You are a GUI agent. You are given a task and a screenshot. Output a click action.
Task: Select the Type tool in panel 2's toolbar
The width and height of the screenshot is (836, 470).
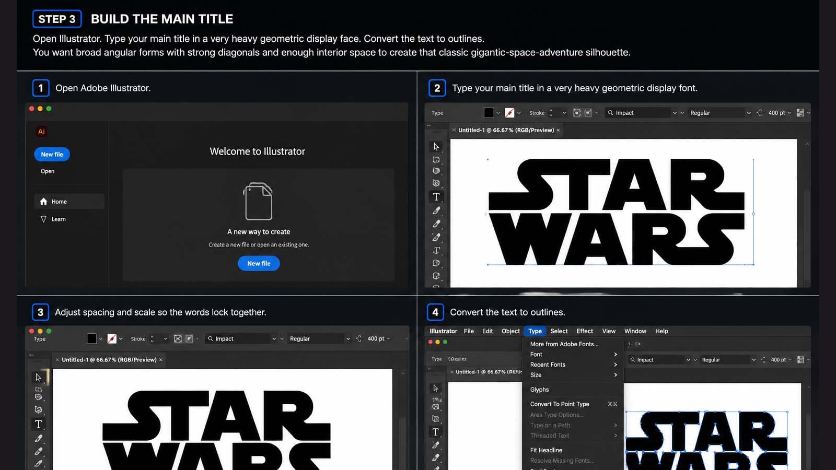436,197
